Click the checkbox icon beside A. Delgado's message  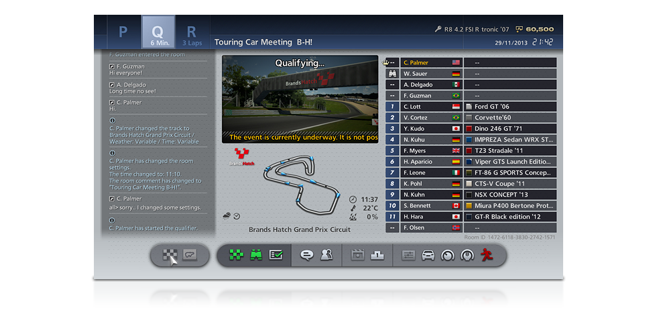click(x=111, y=85)
